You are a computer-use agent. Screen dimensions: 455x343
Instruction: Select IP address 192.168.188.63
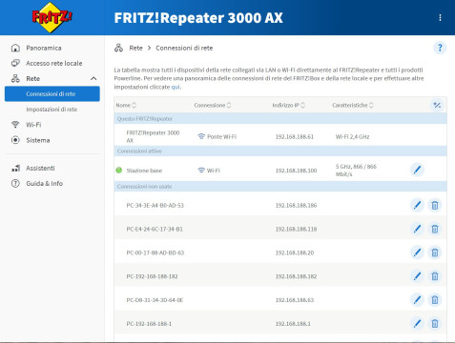[x=295, y=300]
